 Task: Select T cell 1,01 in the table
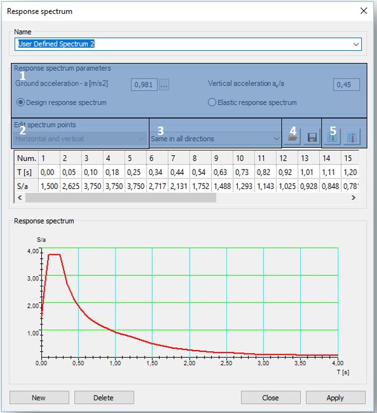click(x=309, y=172)
